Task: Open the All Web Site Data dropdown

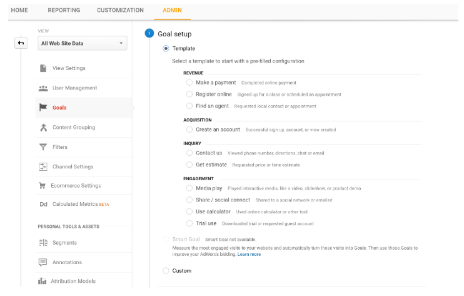Action: (x=82, y=43)
